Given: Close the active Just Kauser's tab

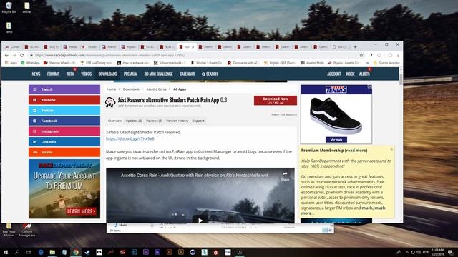Looking at the screenshot, I should click(193, 46).
